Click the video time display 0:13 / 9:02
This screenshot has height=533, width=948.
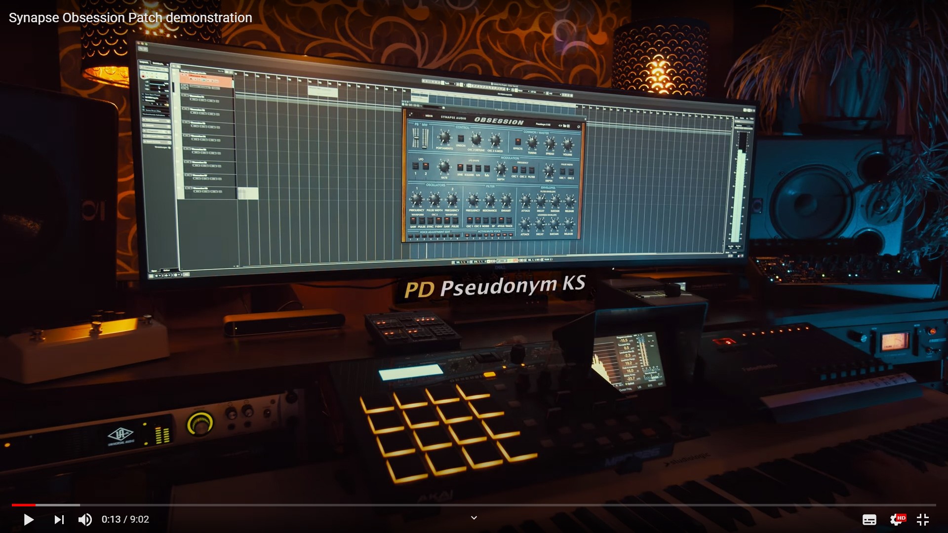pos(125,520)
